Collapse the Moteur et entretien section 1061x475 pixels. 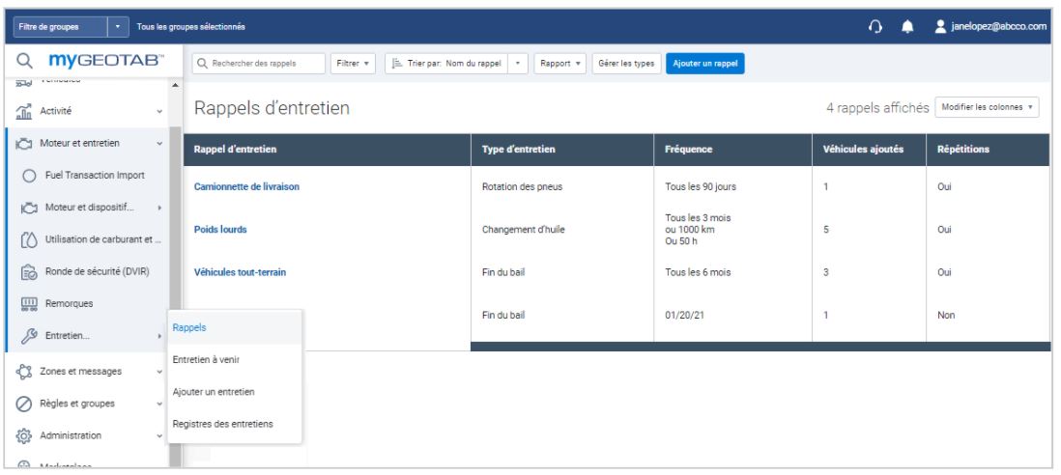pos(158,144)
